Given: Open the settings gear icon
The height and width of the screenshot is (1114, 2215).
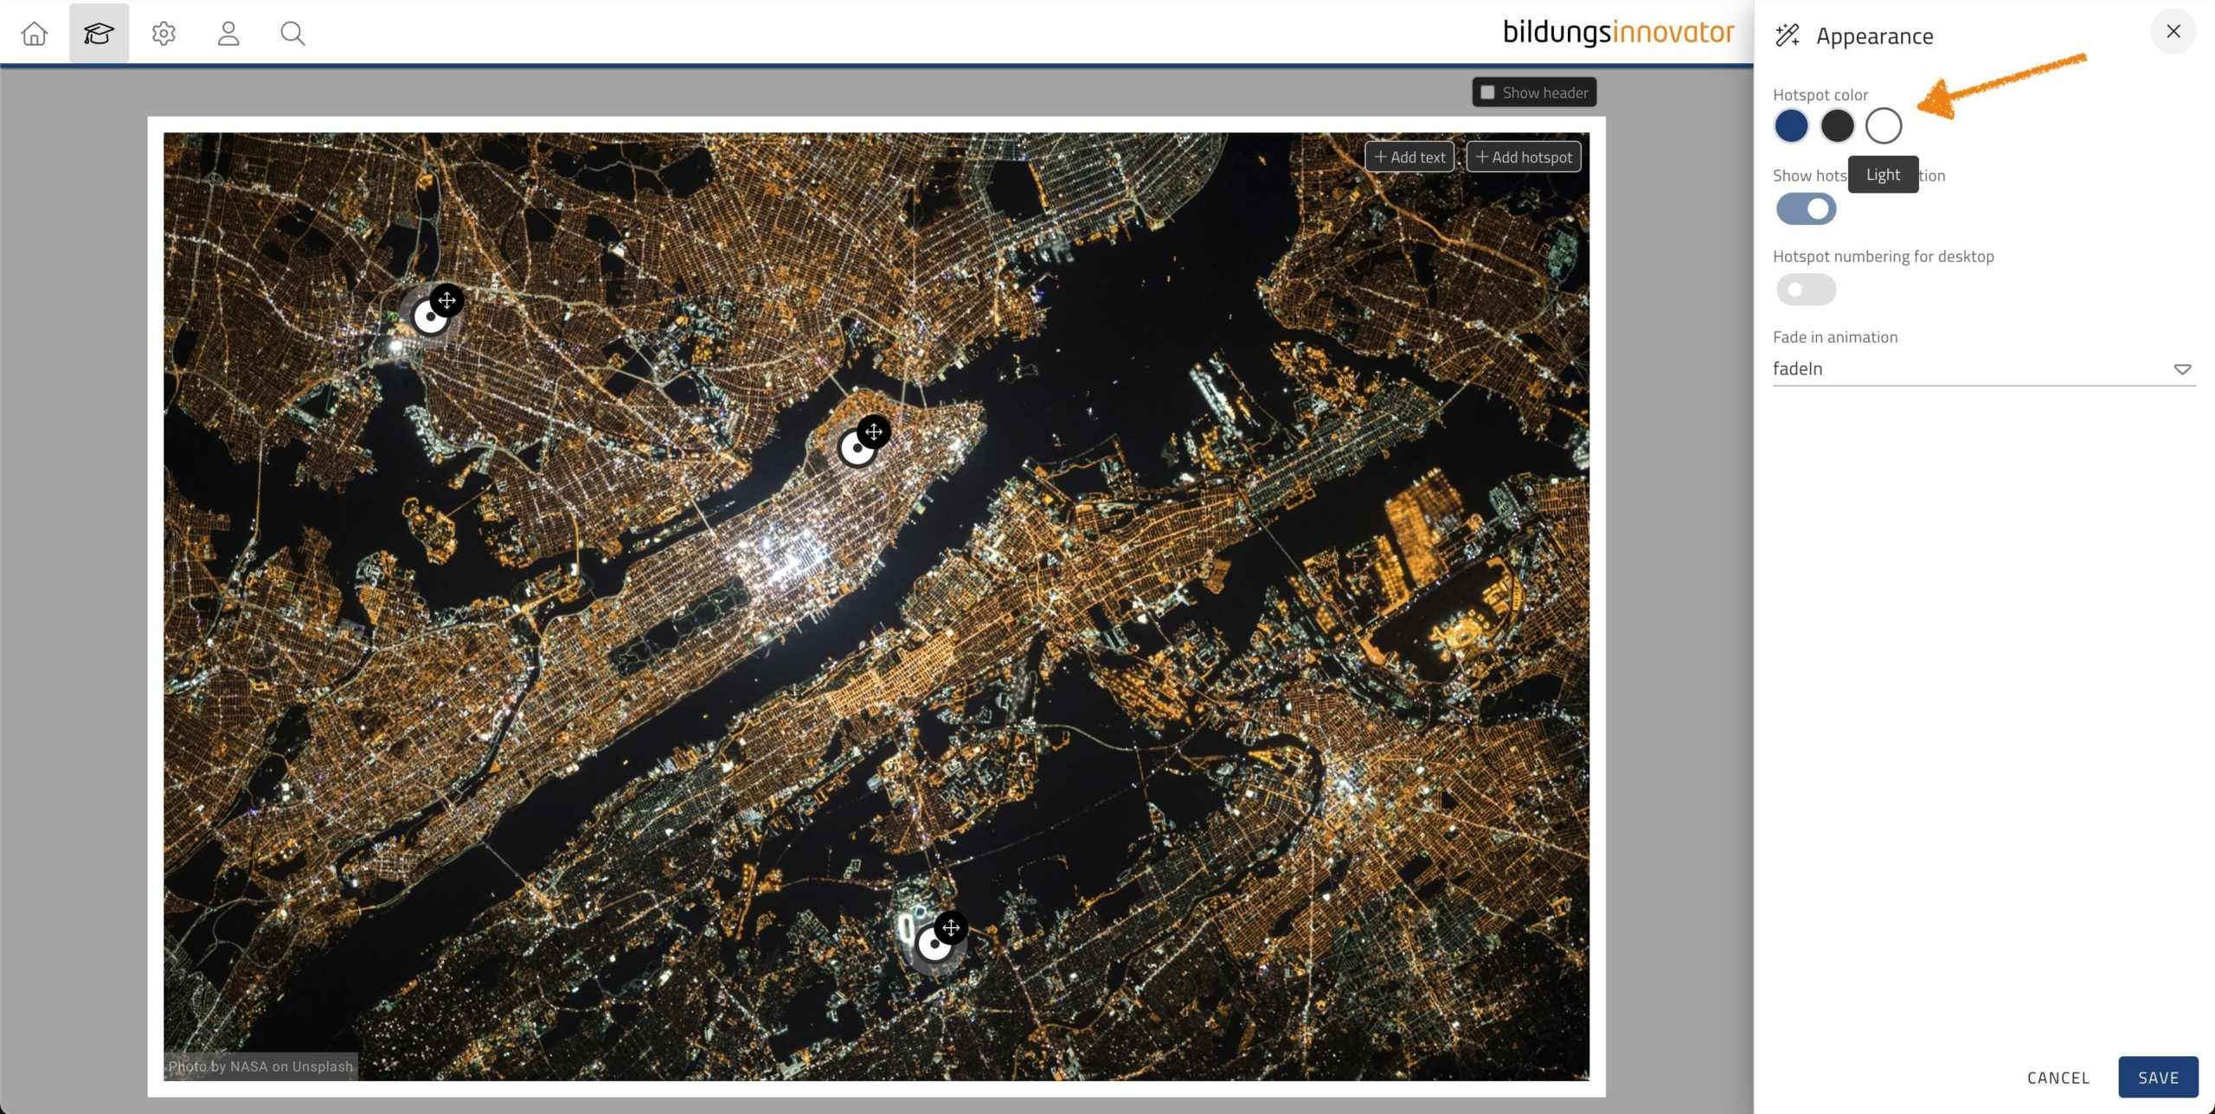Looking at the screenshot, I should point(164,34).
